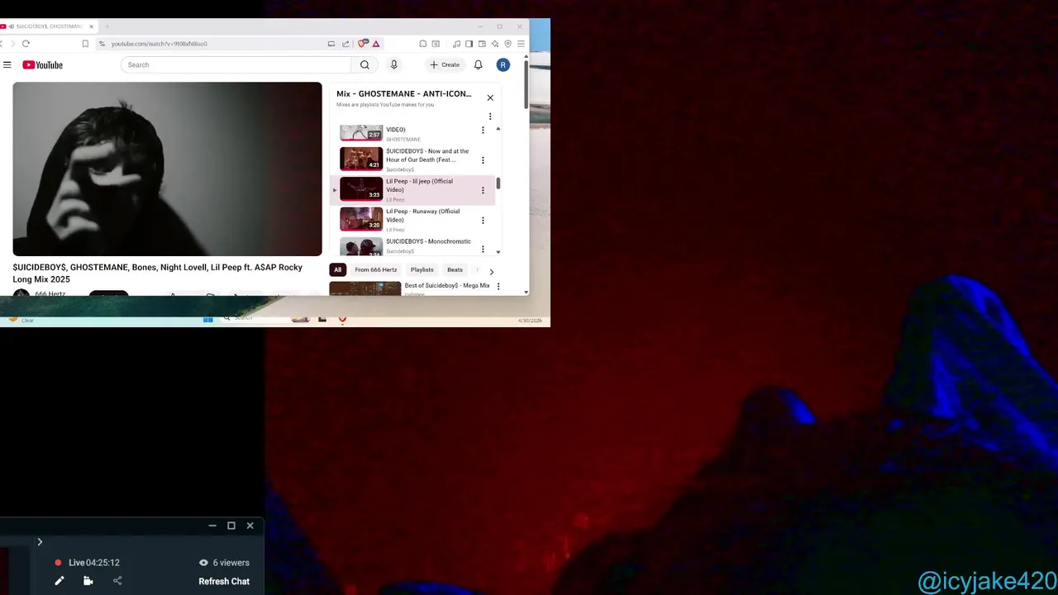
Task: Open Brave Wallet icon in toolbar
Action: 482,44
